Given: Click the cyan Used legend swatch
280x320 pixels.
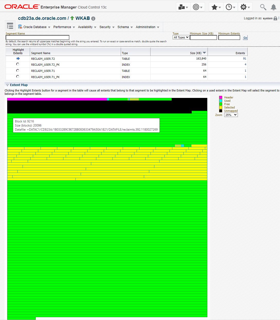Looking at the screenshot, I should tap(221, 101).
